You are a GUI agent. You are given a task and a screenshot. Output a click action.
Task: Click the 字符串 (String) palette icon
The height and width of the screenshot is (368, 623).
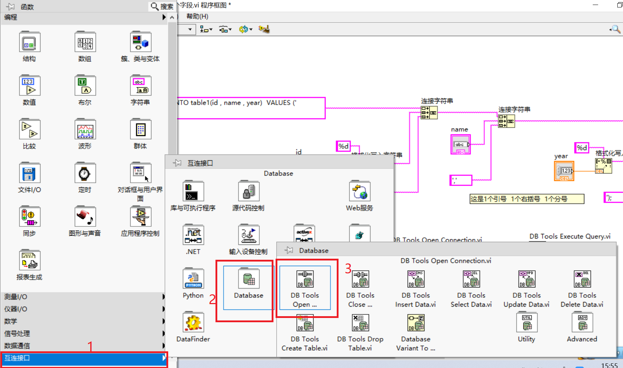(x=140, y=86)
